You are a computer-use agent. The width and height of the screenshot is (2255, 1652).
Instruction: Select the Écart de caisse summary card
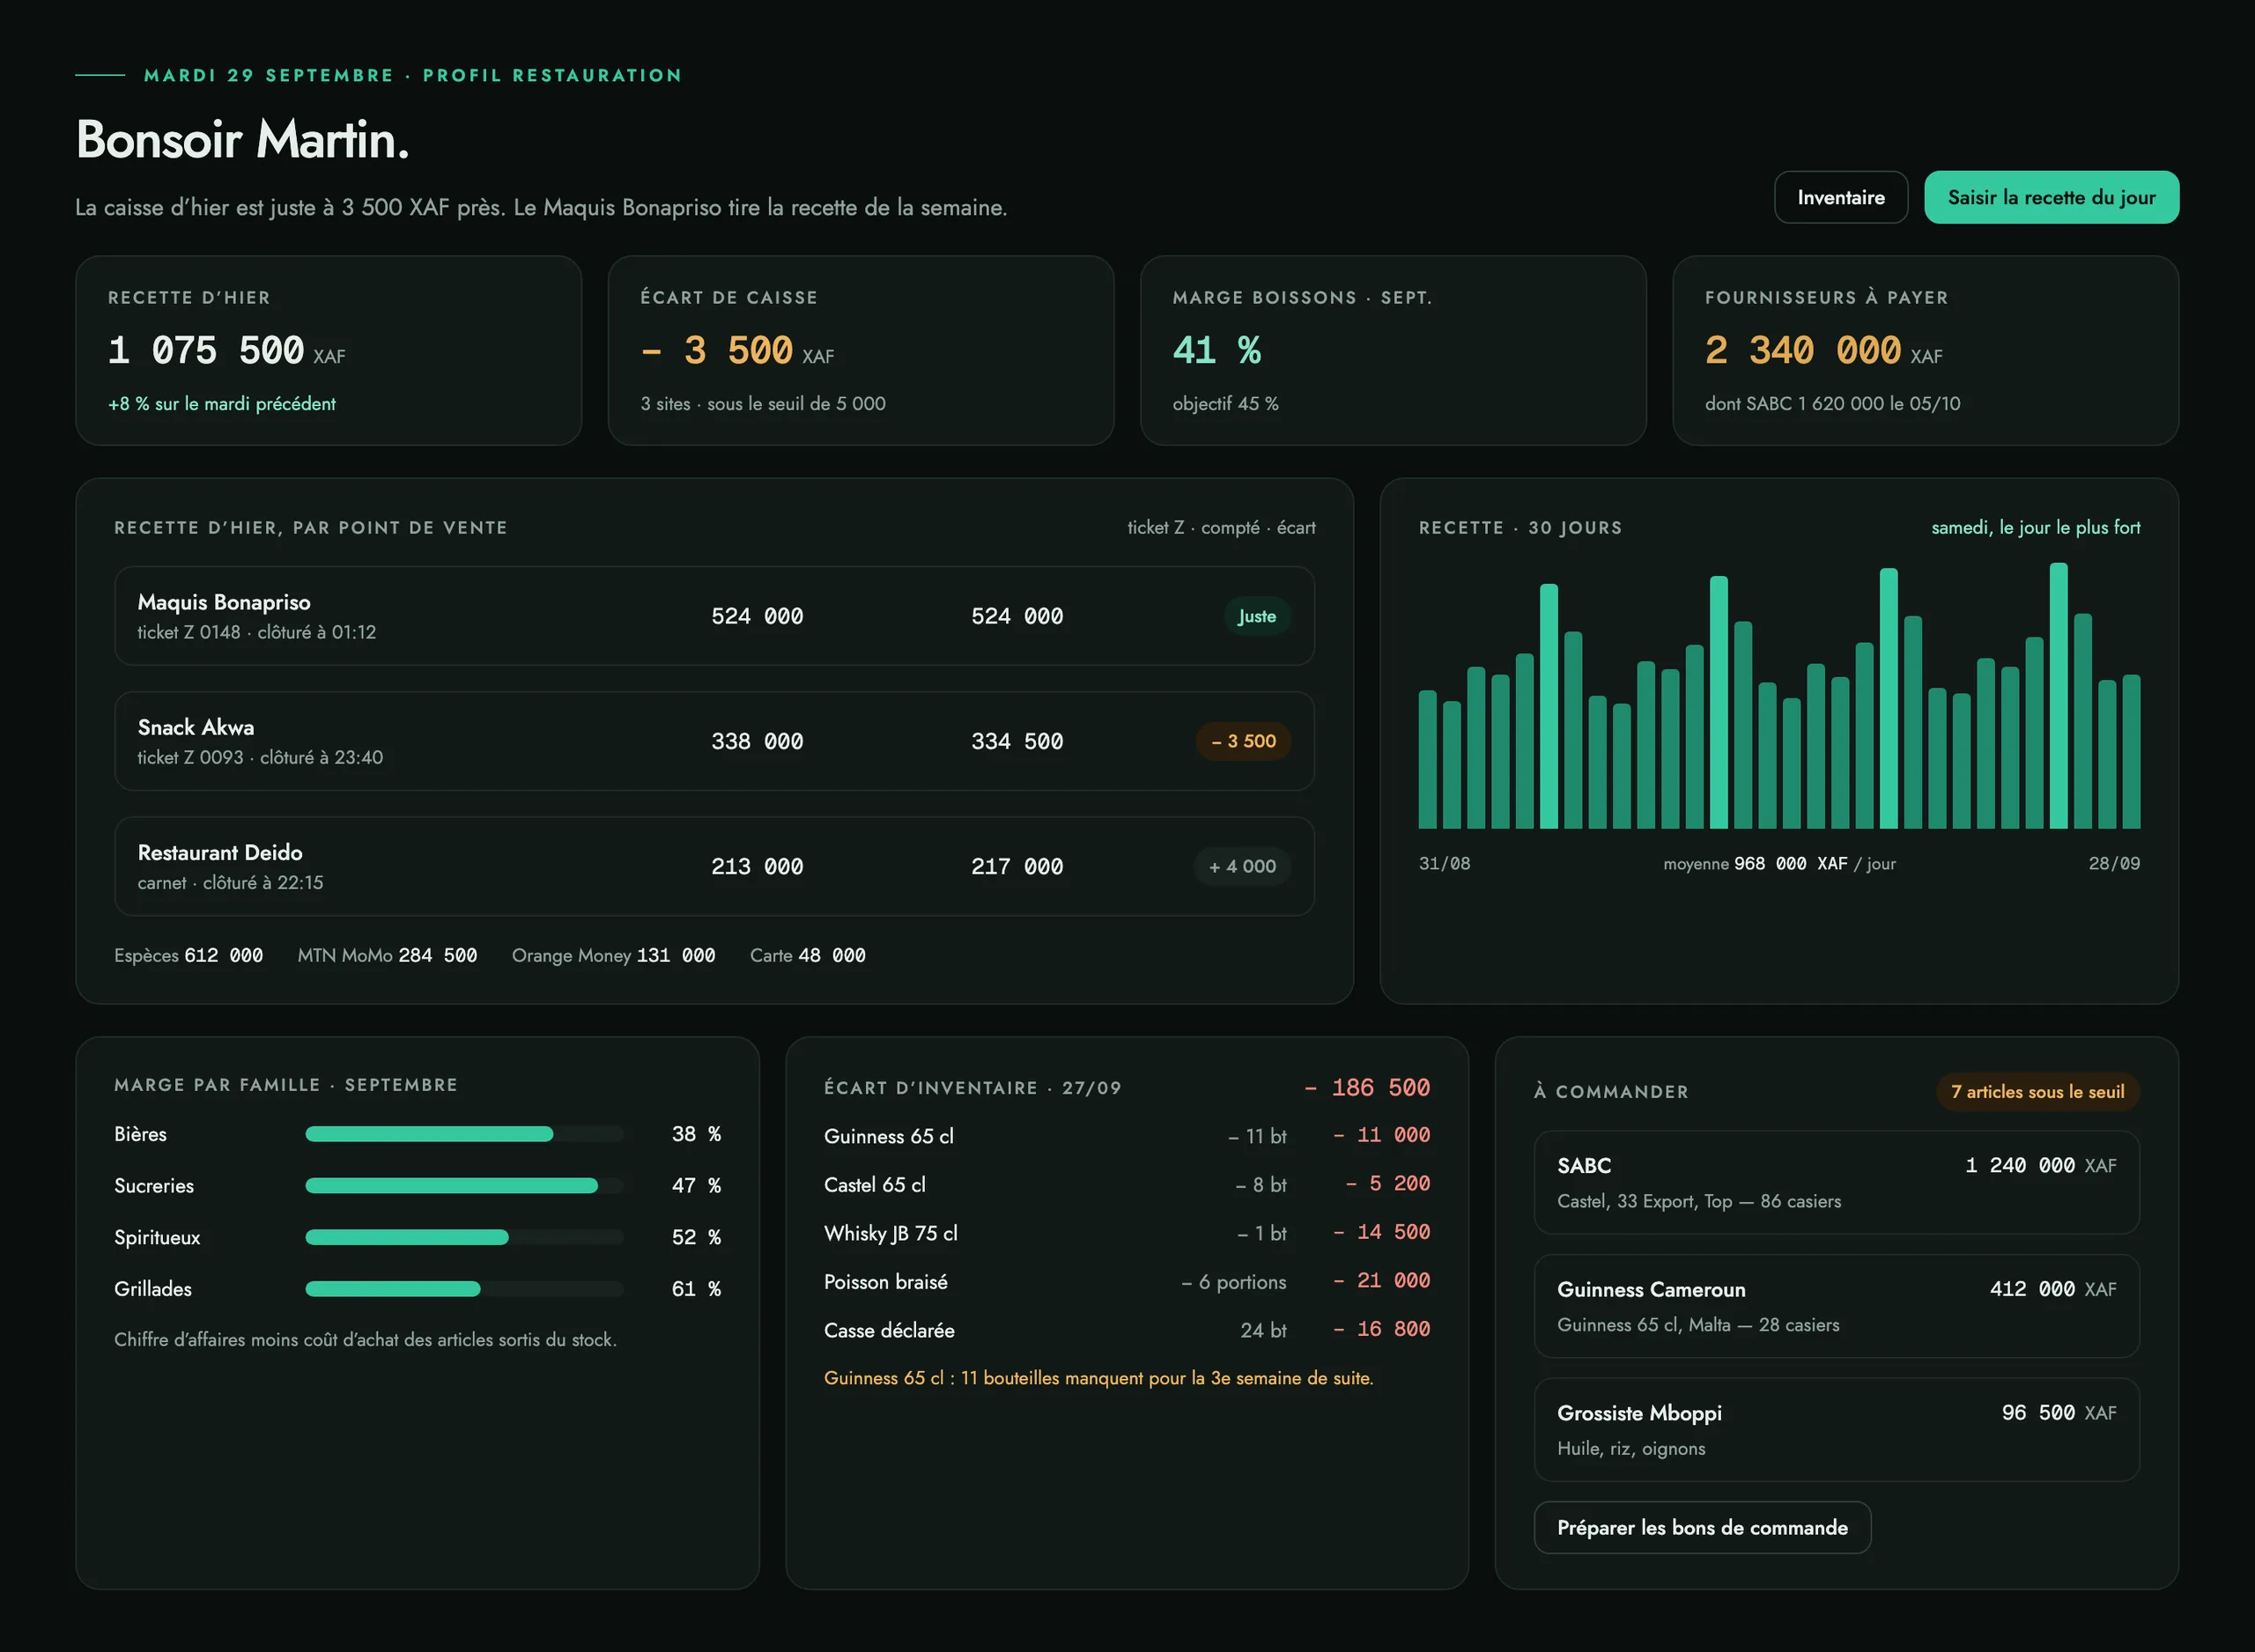pyautogui.click(x=861, y=351)
